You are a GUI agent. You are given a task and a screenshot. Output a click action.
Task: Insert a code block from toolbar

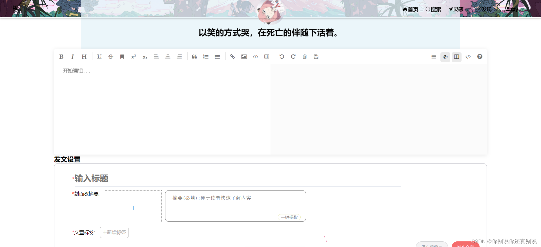255,57
